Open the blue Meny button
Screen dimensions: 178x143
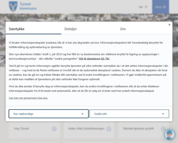tap(160, 7)
